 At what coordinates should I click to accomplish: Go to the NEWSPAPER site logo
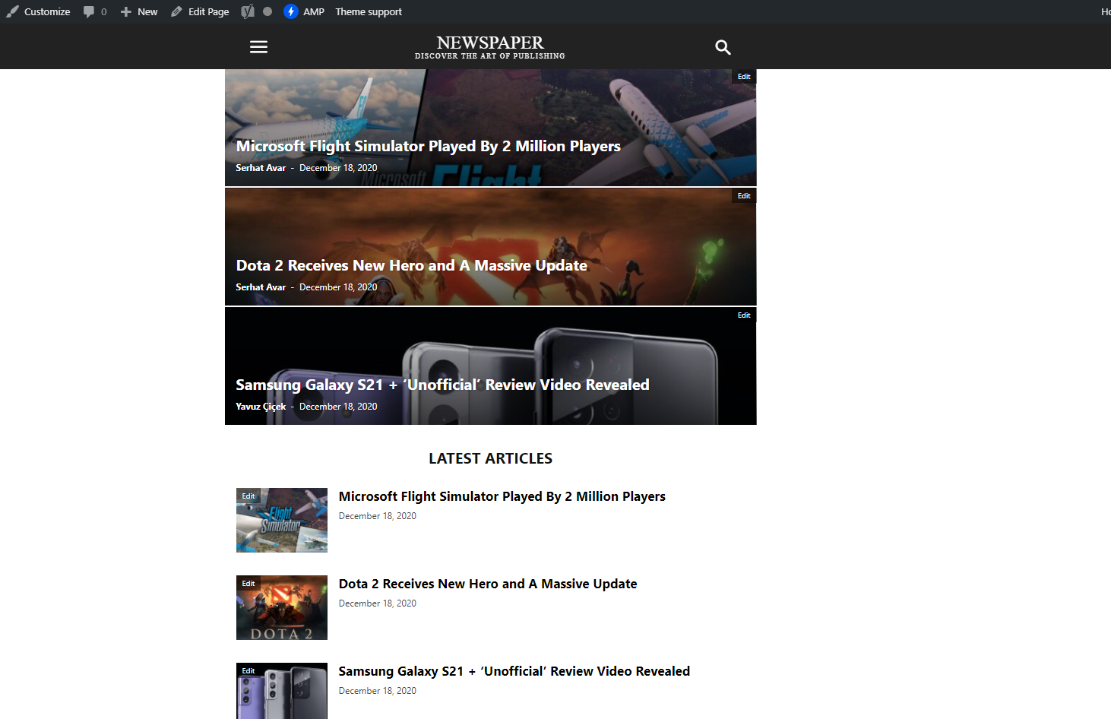pyautogui.click(x=490, y=43)
